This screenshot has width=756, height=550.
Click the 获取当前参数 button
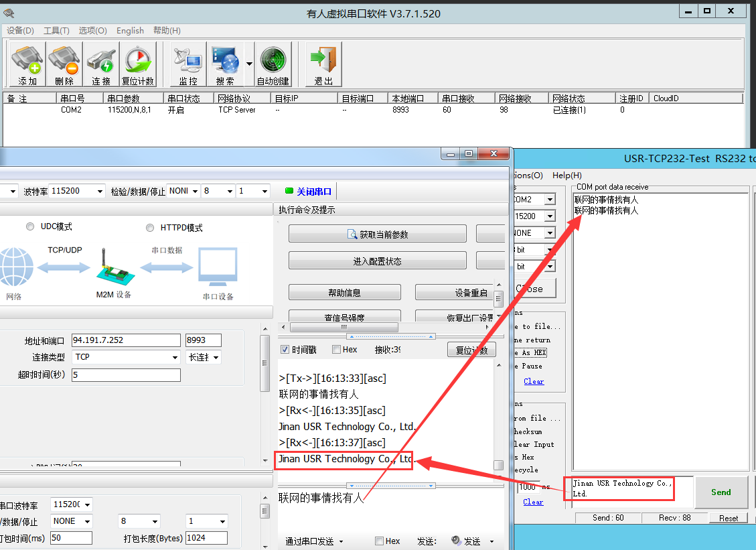[x=377, y=234]
